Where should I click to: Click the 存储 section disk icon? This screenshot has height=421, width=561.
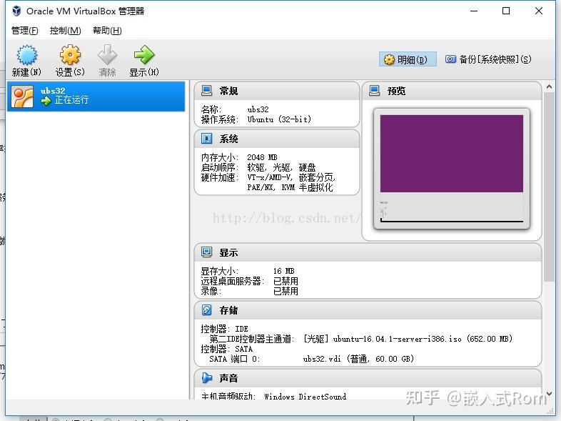pyautogui.click(x=206, y=310)
